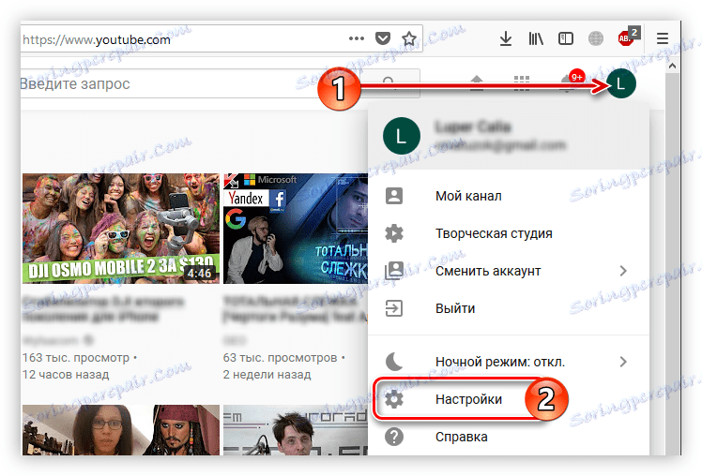
Task: Click the YouTube upload video icon
Action: [x=477, y=83]
